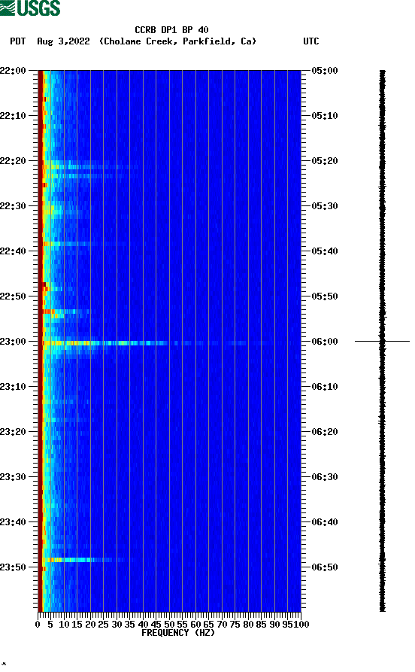
Task: Click the 05:50 UTC time label
Action: tap(325, 296)
